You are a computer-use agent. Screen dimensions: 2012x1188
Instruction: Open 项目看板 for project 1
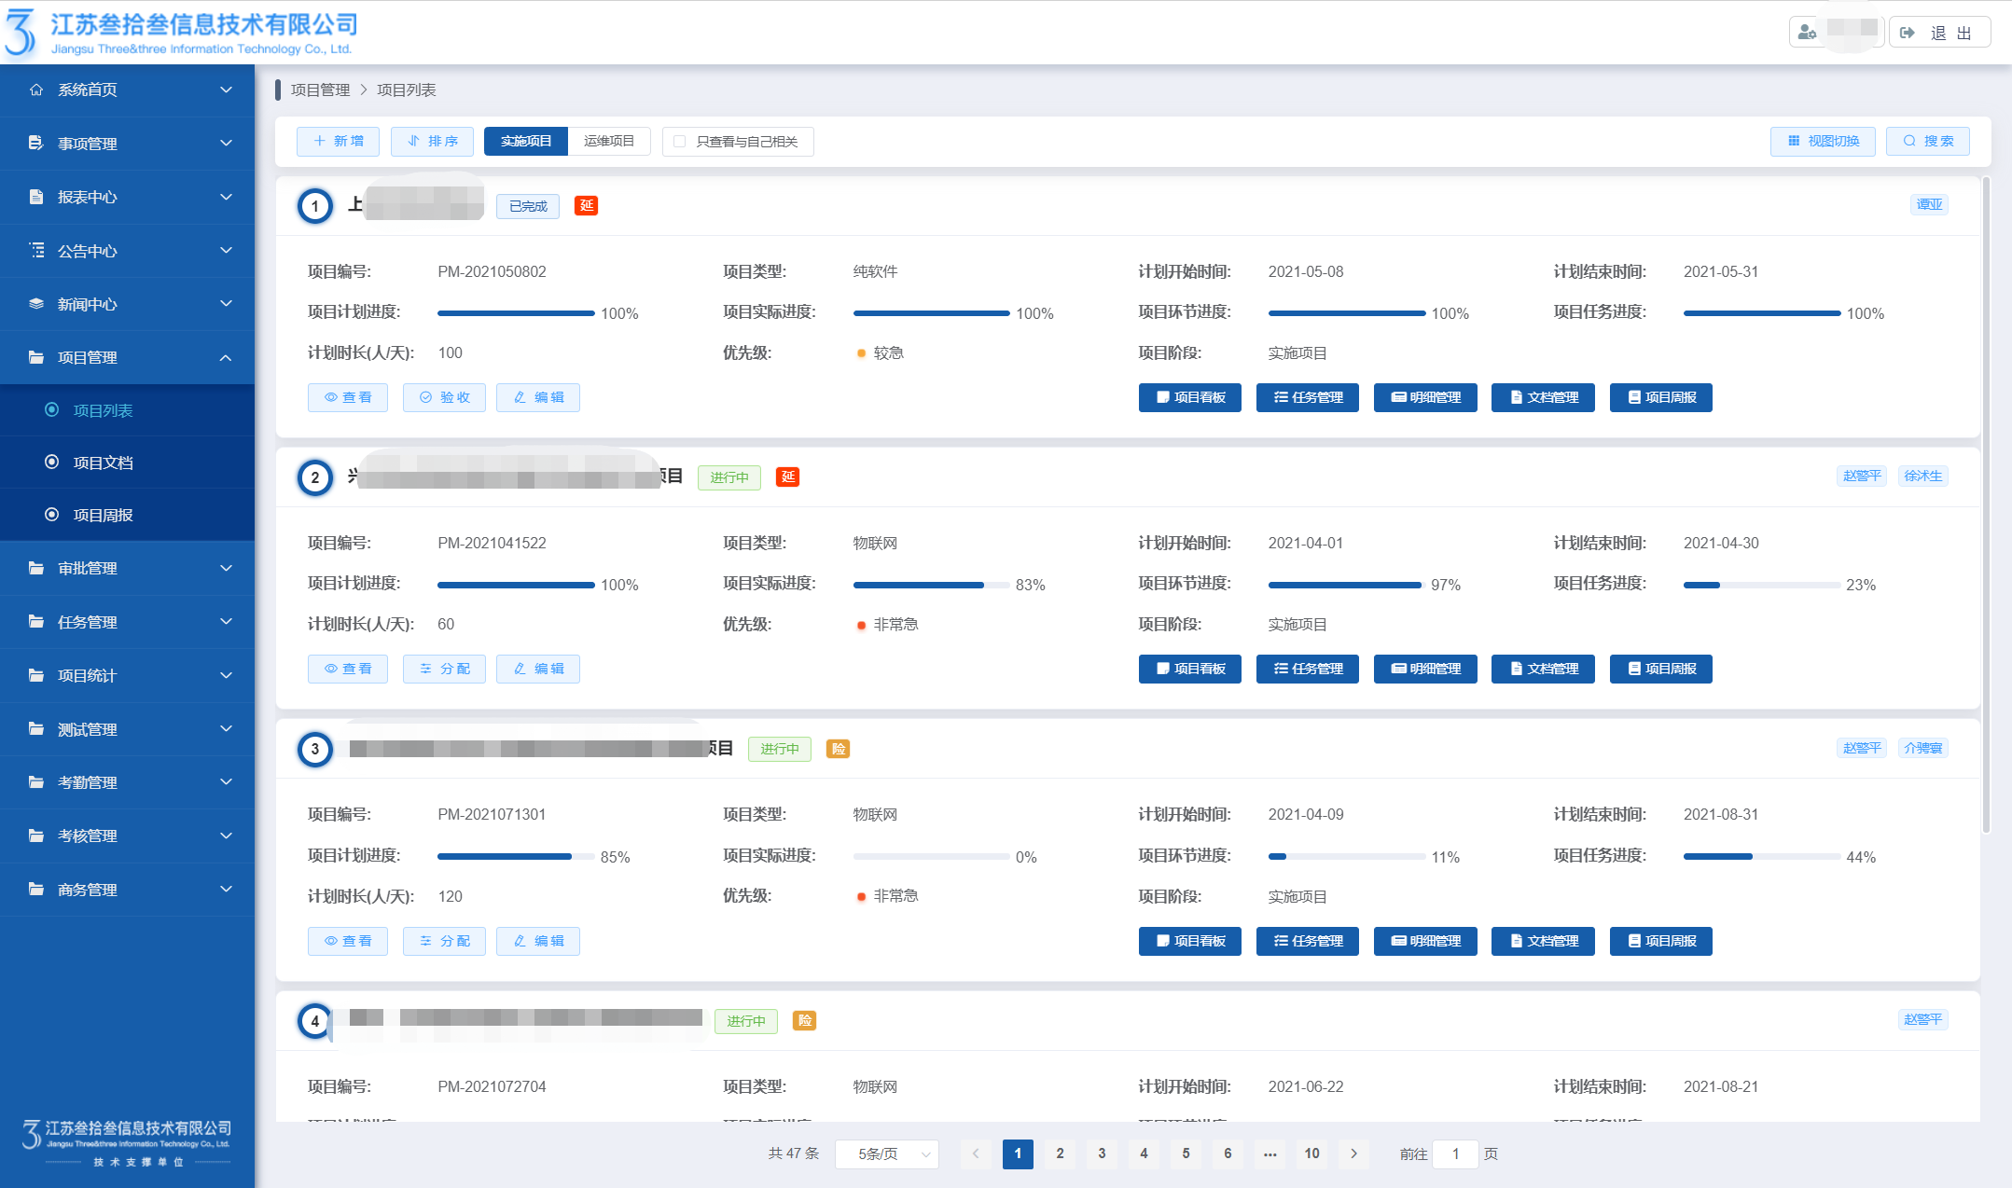click(x=1189, y=397)
